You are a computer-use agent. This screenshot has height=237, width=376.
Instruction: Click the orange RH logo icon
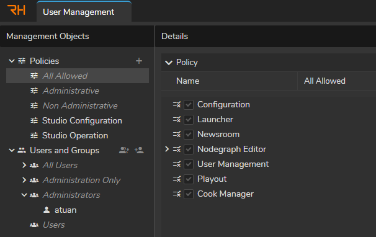16,10
